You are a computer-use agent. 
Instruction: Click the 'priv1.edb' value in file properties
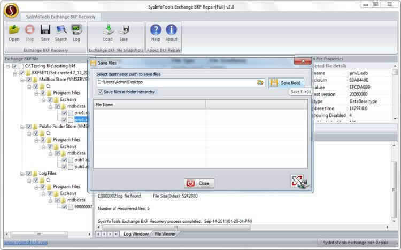358,73
